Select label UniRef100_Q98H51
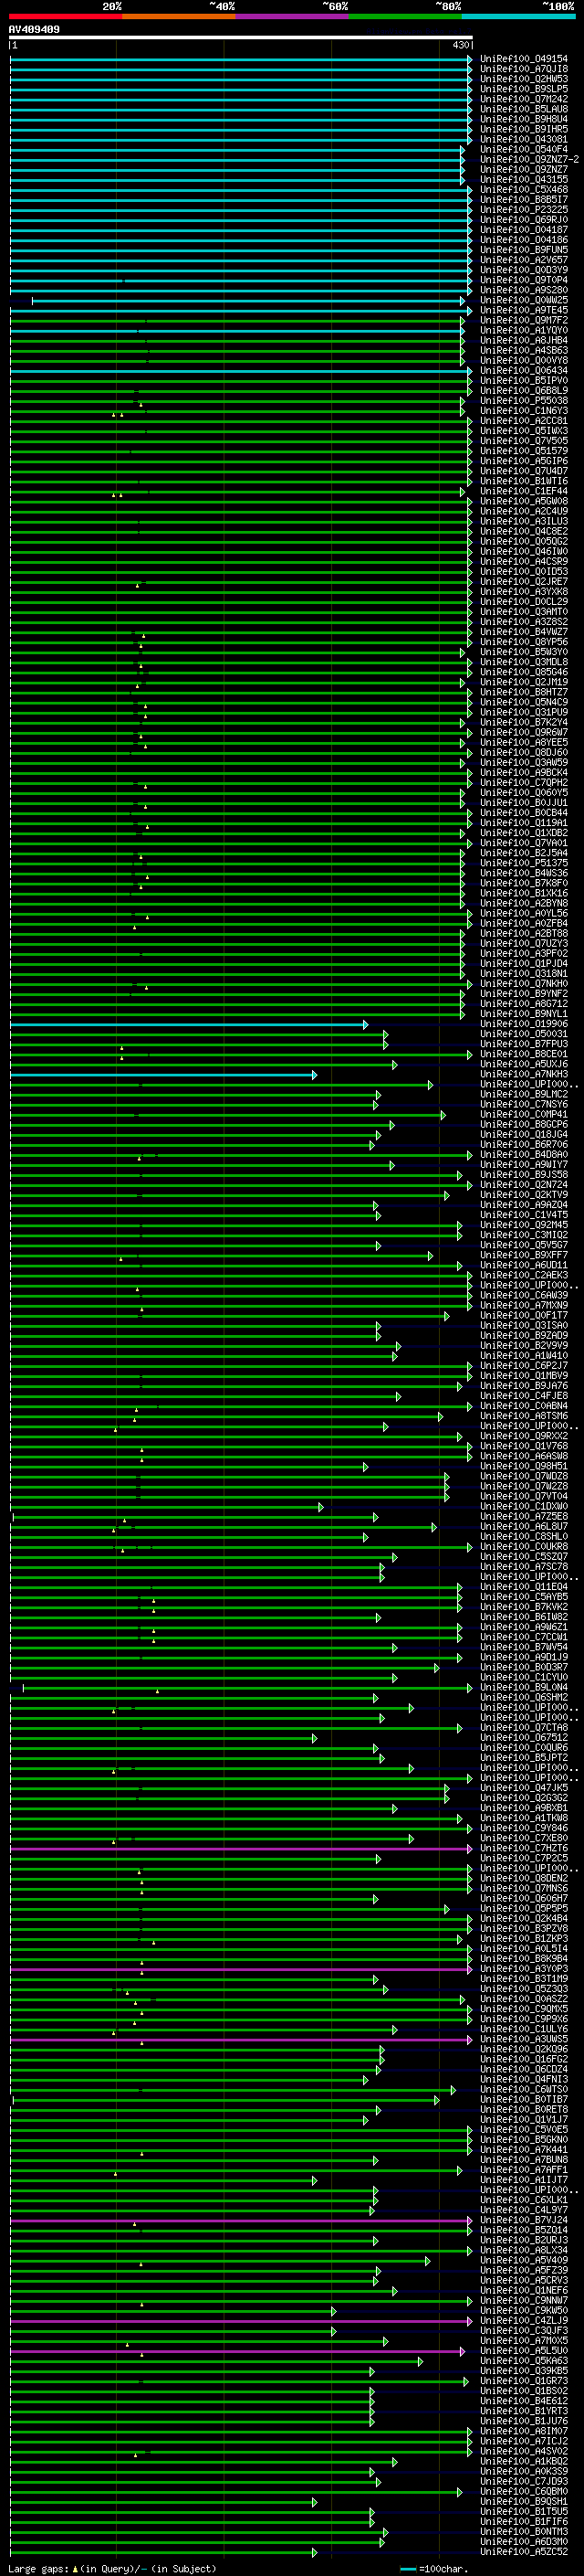584x2576 pixels. (x=523, y=1466)
